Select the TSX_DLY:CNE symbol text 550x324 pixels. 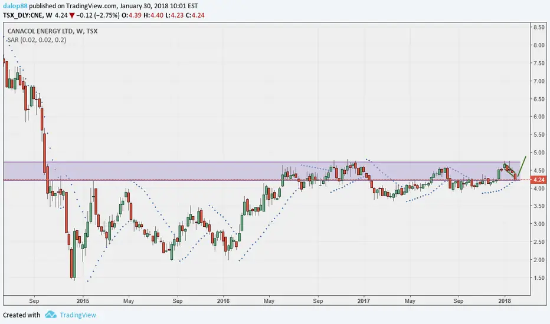[23, 15]
